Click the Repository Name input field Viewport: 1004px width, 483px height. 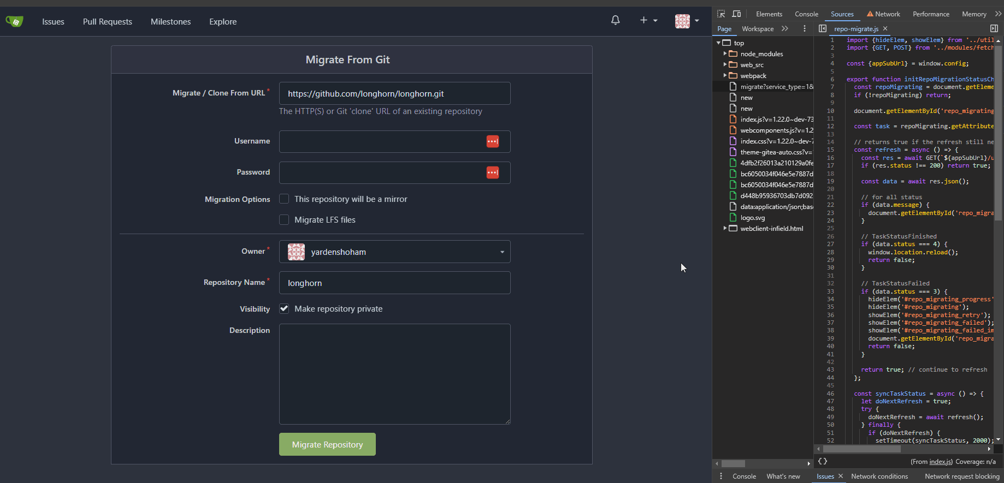(x=394, y=283)
